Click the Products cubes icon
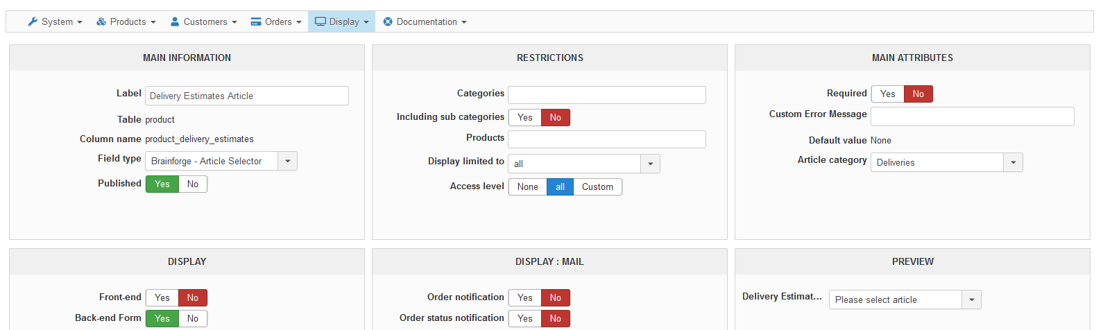Image resolution: width=1103 pixels, height=330 pixels. [101, 21]
